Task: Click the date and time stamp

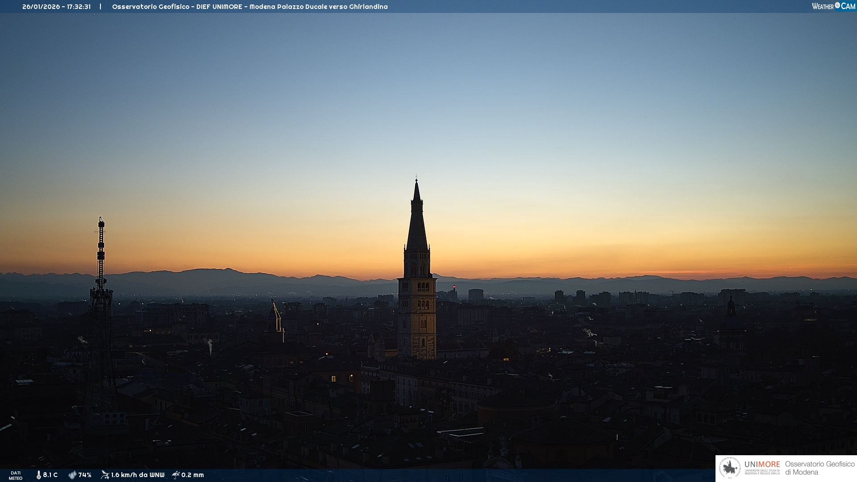Action: click(x=57, y=7)
